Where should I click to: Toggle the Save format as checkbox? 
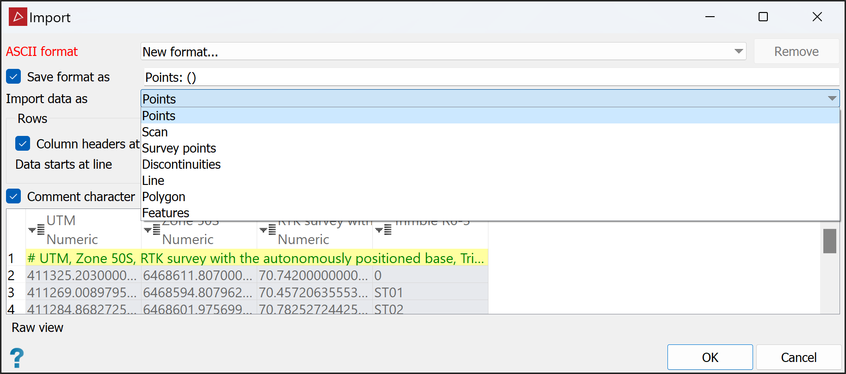pos(13,76)
